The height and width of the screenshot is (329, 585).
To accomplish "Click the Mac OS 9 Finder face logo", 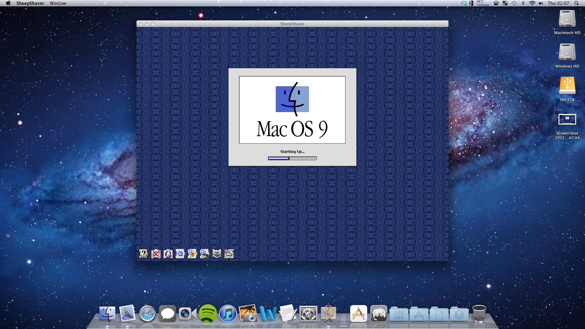I will click(292, 99).
